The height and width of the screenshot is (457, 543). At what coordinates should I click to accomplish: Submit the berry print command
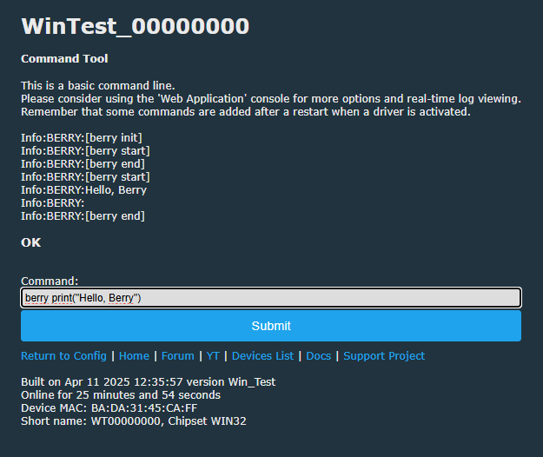(271, 326)
